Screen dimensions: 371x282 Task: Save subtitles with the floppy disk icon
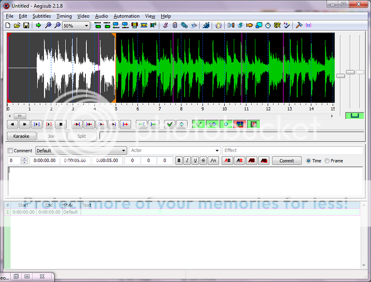click(26, 25)
